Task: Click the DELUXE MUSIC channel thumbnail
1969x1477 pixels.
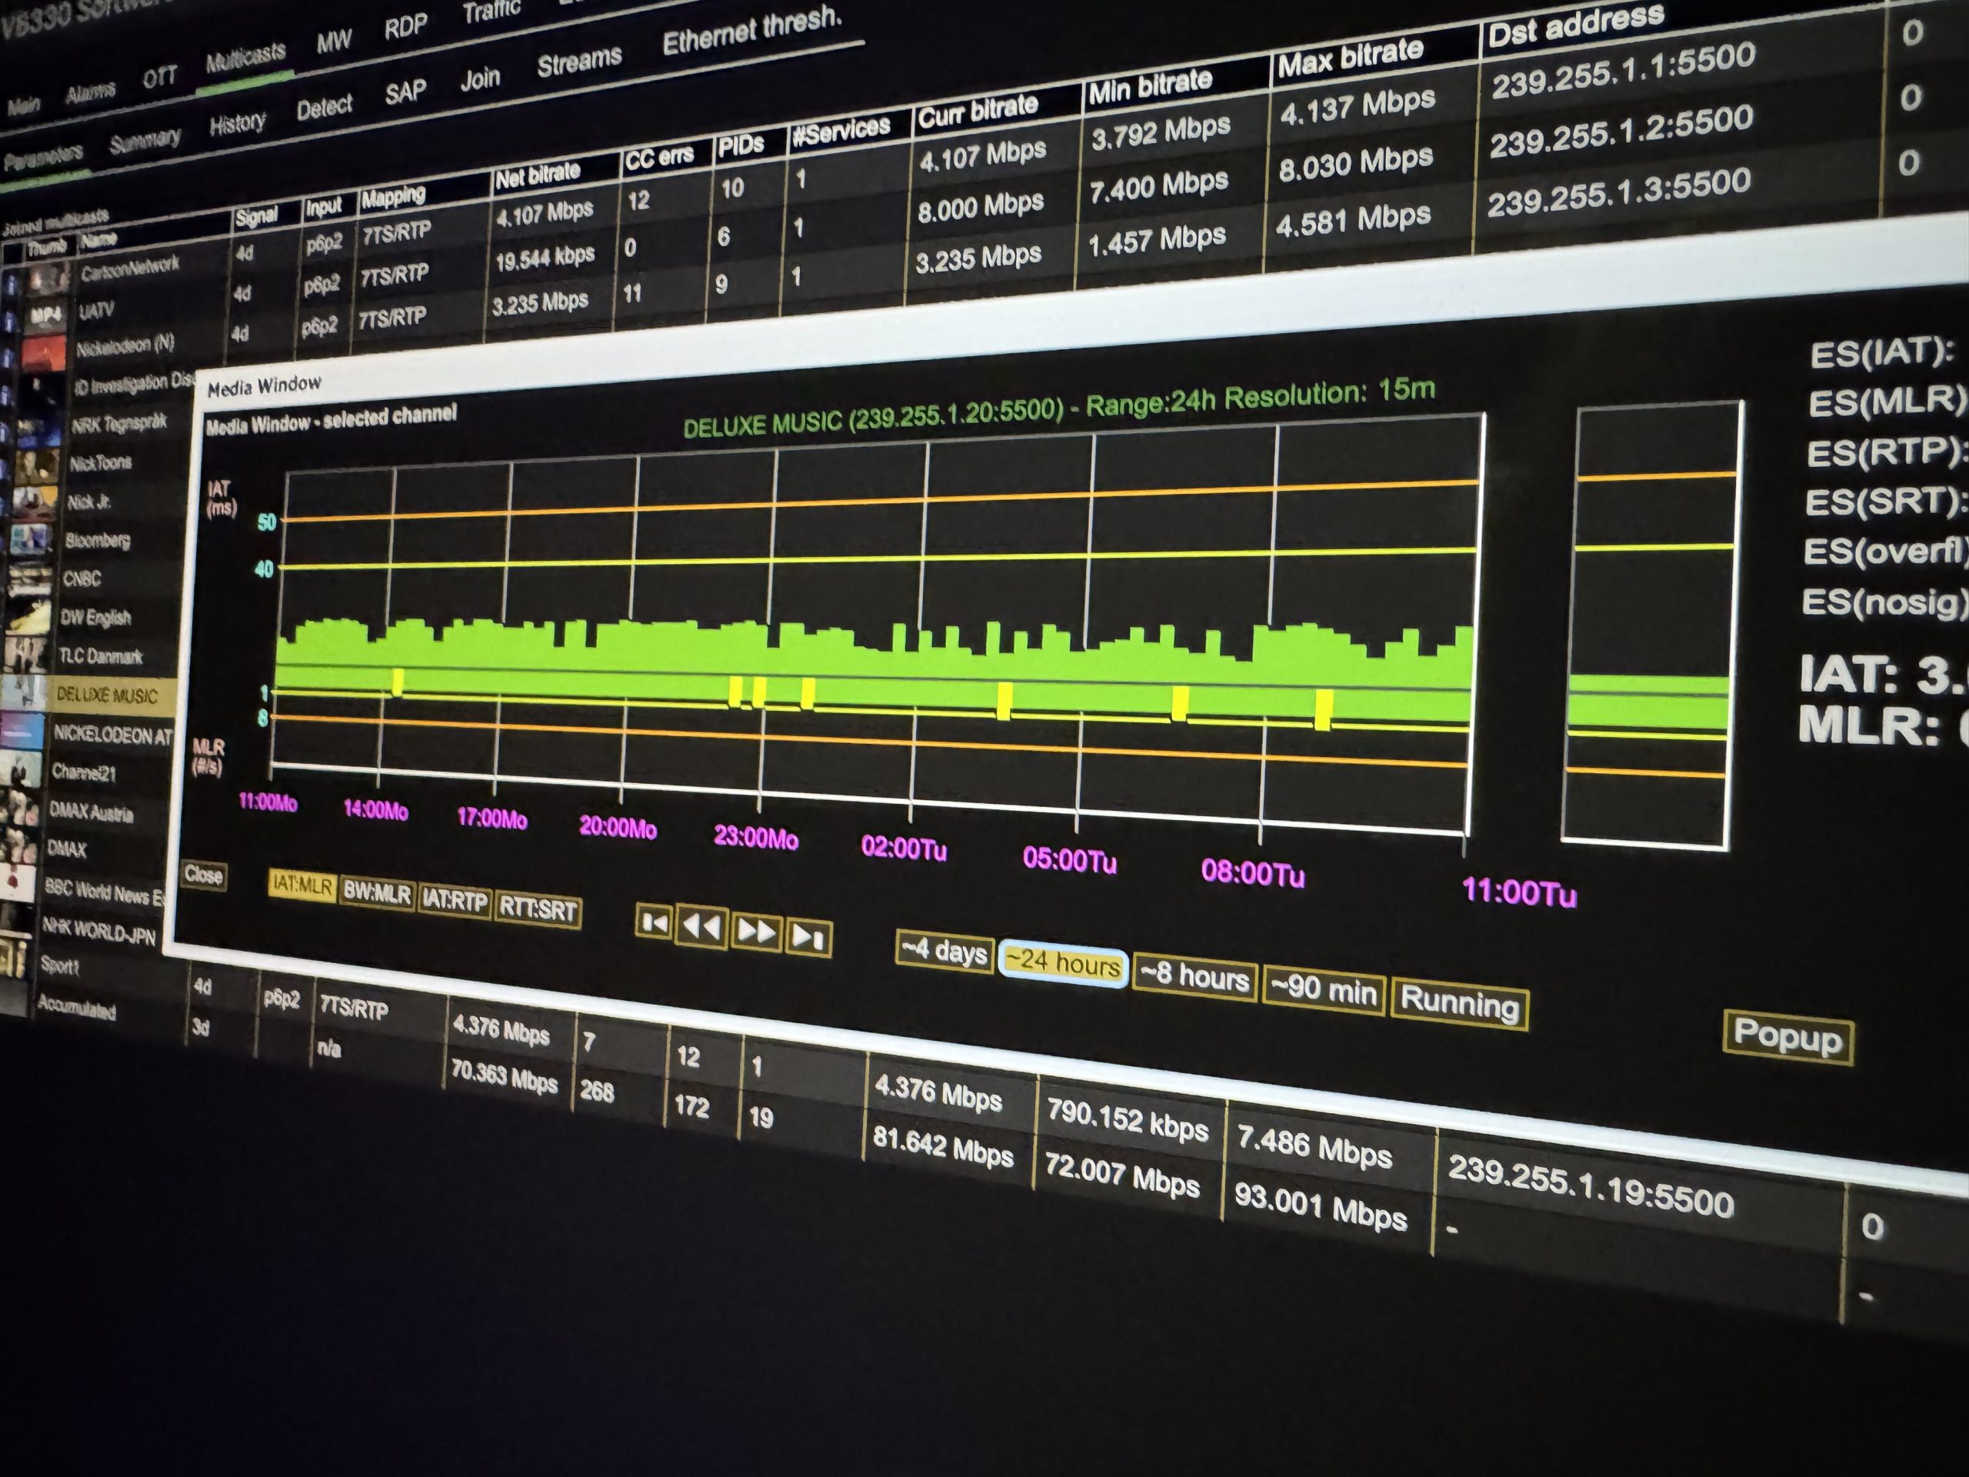Action: pyautogui.click(x=25, y=692)
